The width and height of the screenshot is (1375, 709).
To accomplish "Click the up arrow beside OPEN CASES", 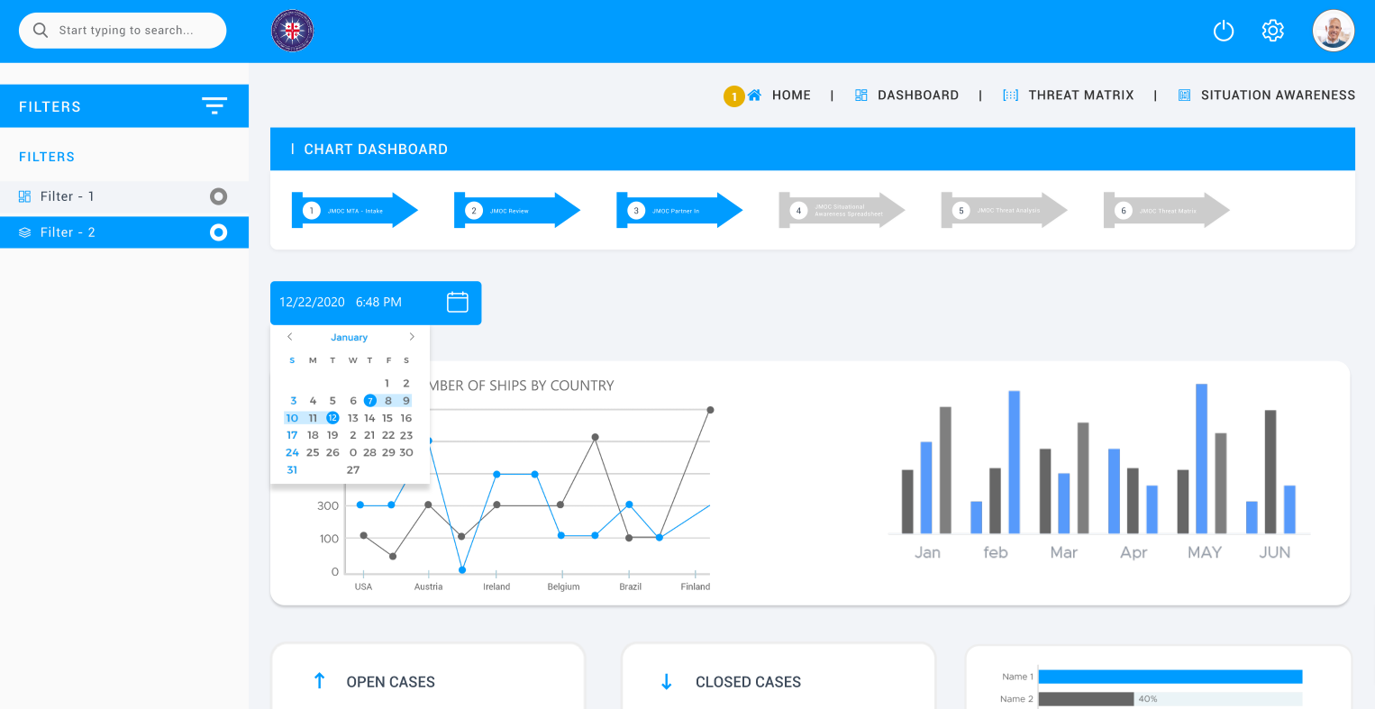I will point(319,681).
